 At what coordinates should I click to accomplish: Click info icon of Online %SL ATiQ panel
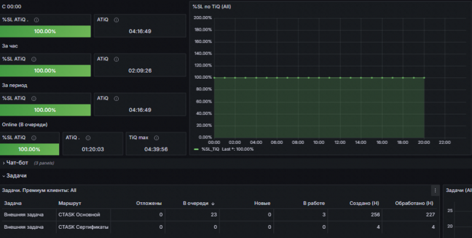[34, 138]
